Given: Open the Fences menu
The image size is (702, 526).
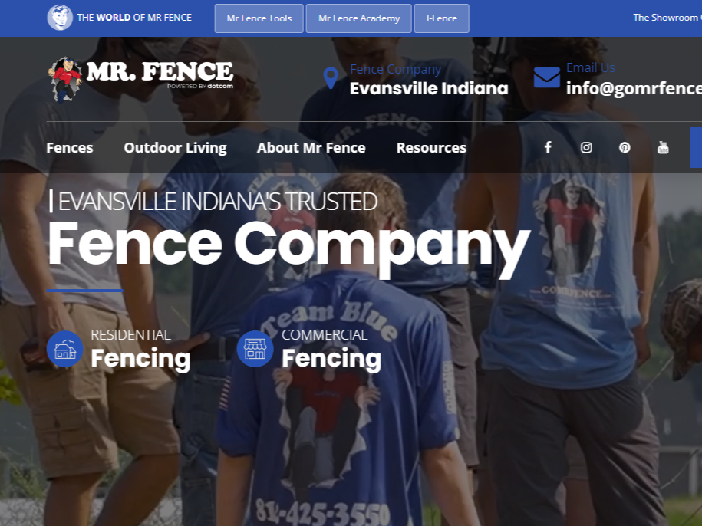Looking at the screenshot, I should (69, 147).
